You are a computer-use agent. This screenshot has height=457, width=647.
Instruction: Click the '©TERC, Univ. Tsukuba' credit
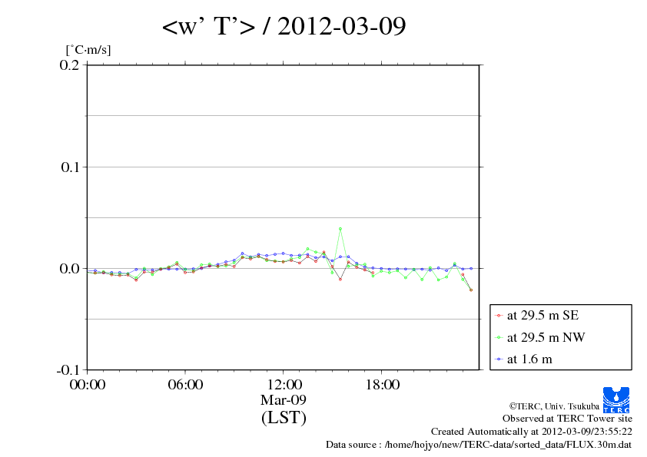click(554, 406)
